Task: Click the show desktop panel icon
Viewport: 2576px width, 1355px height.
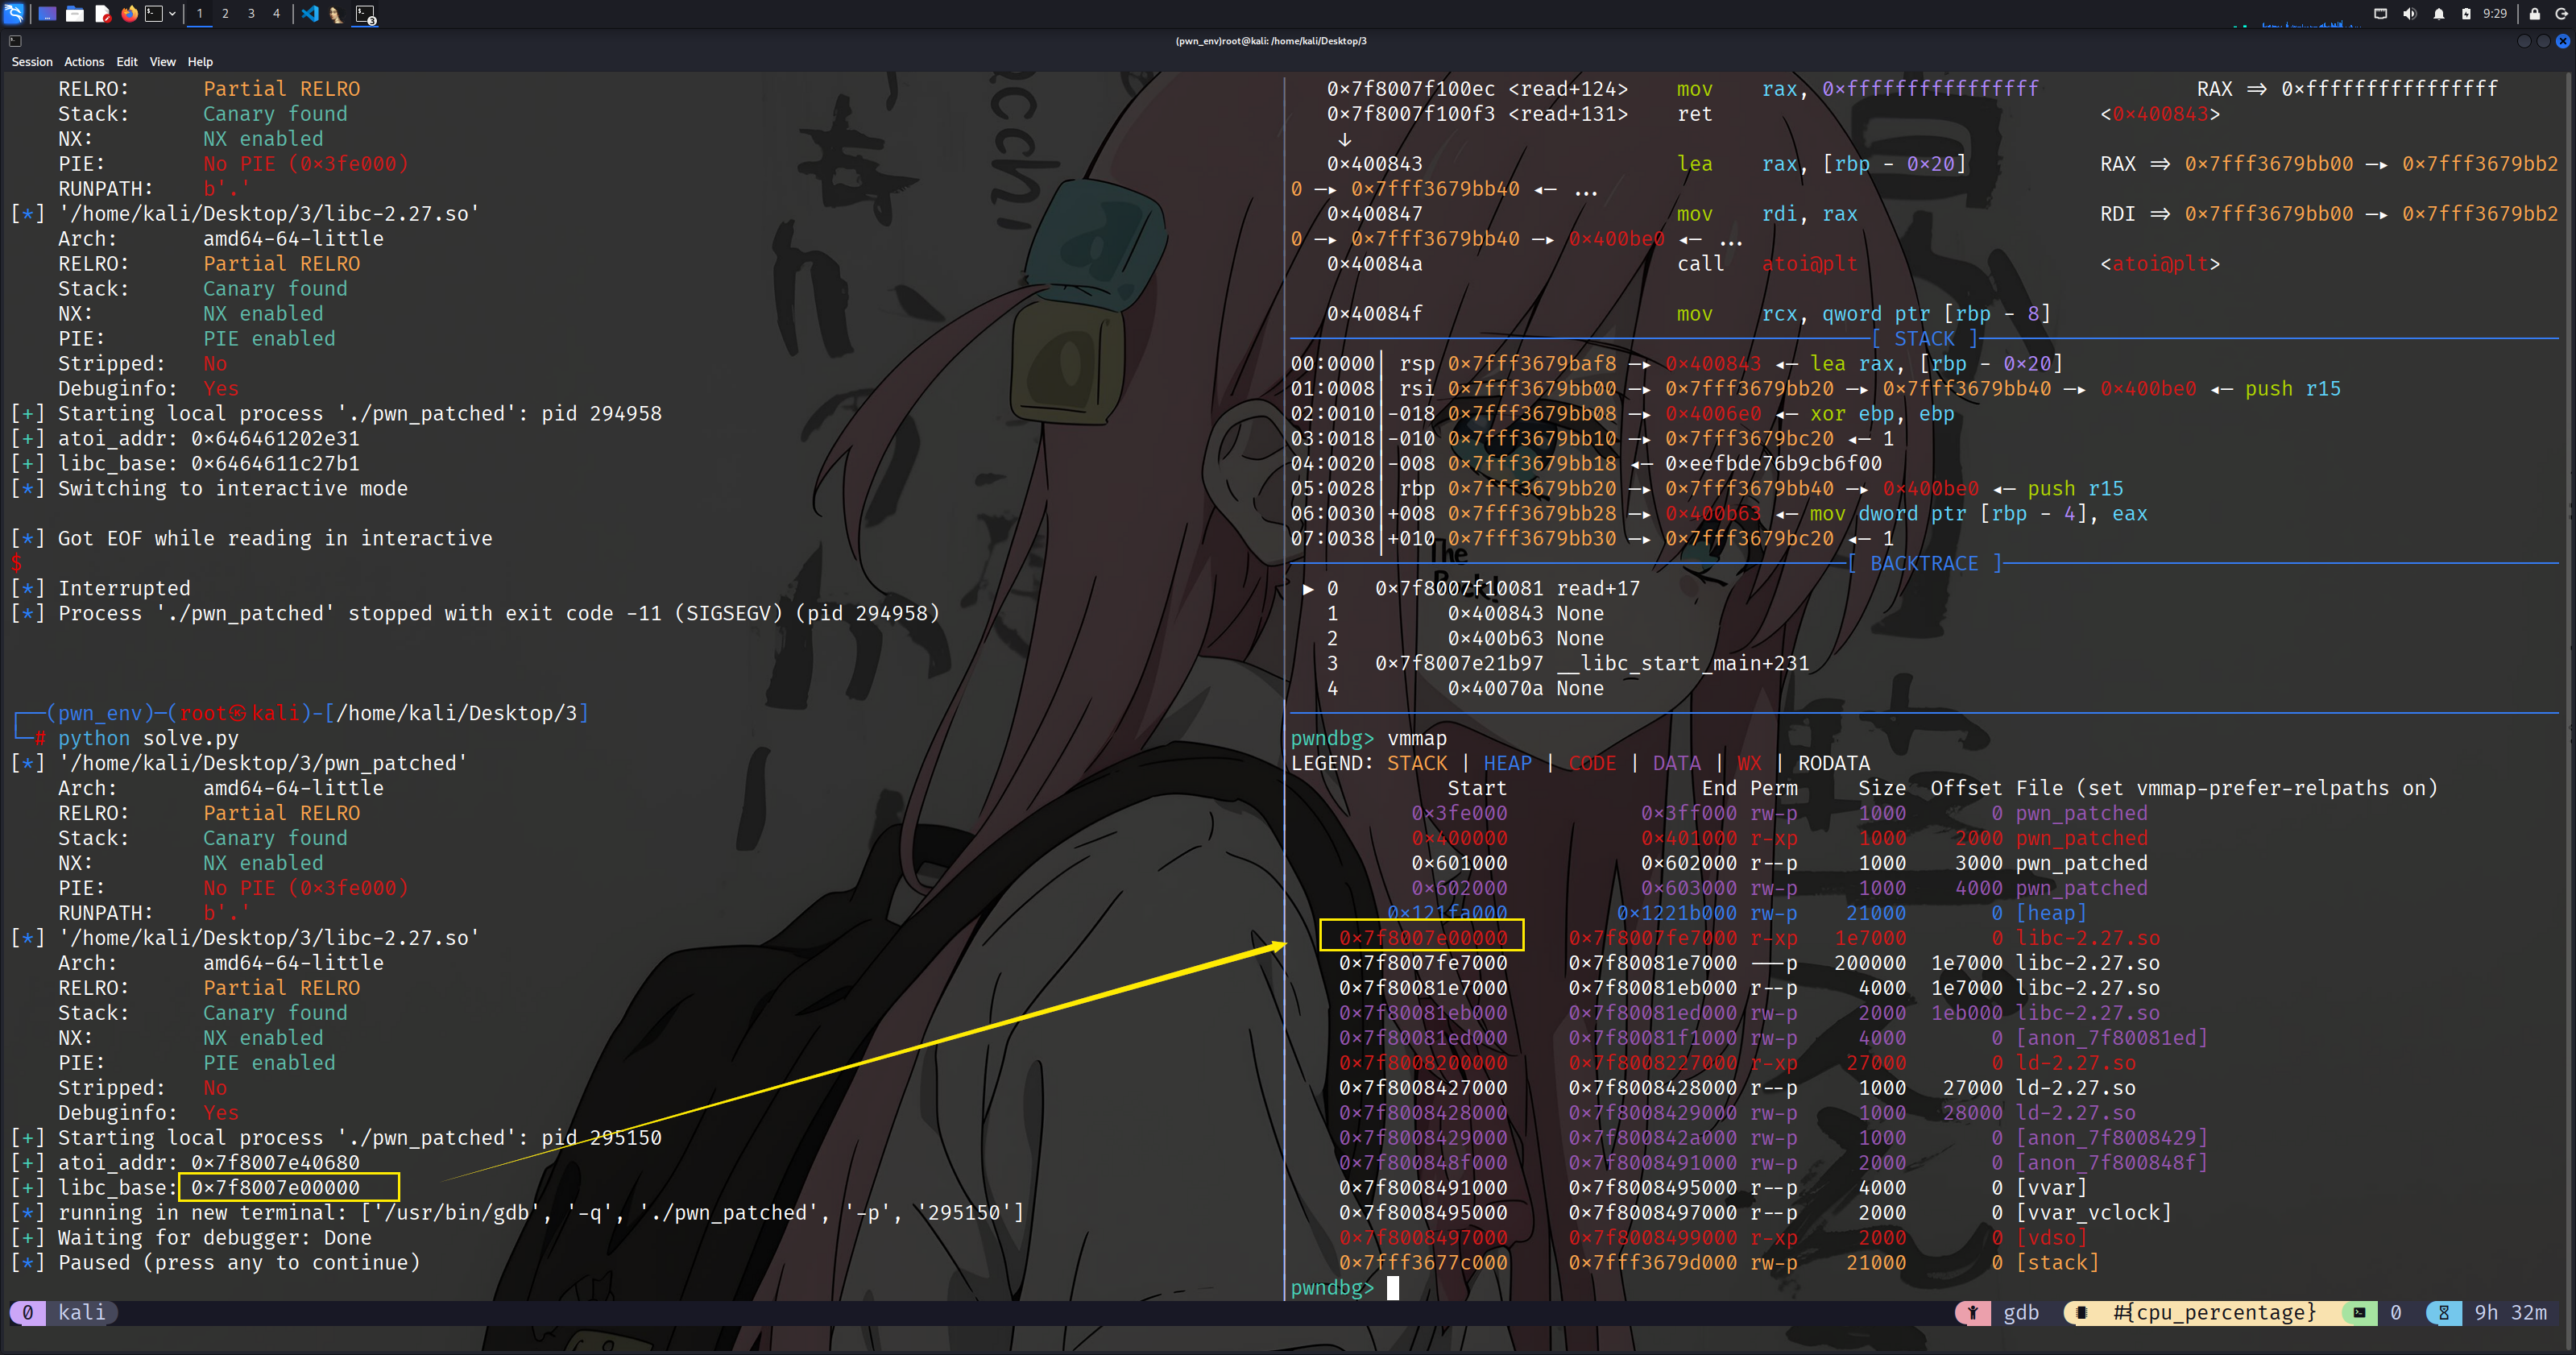Action: click(47, 13)
